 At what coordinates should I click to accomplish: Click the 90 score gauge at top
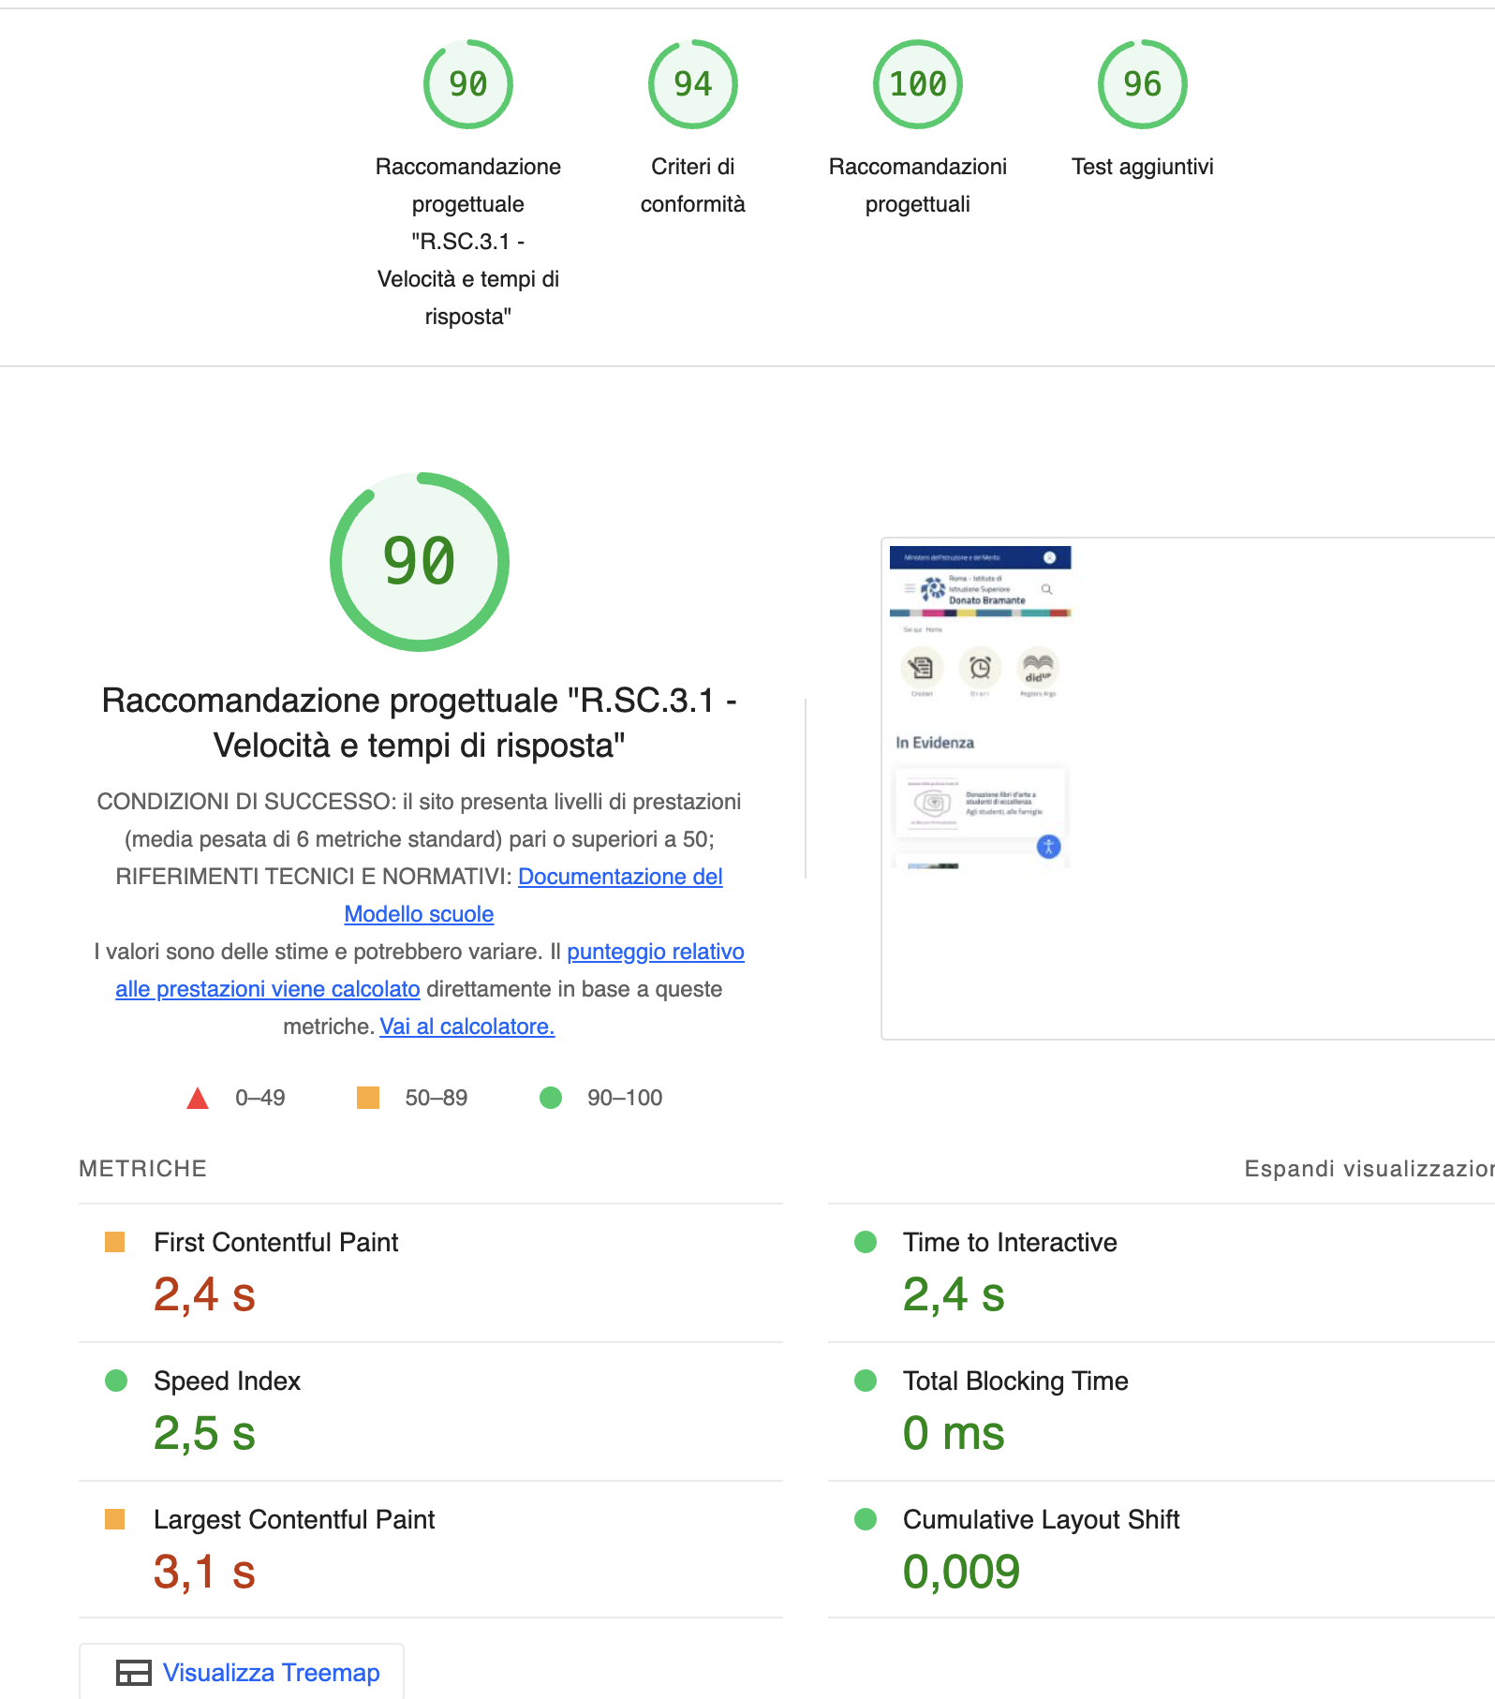(468, 84)
